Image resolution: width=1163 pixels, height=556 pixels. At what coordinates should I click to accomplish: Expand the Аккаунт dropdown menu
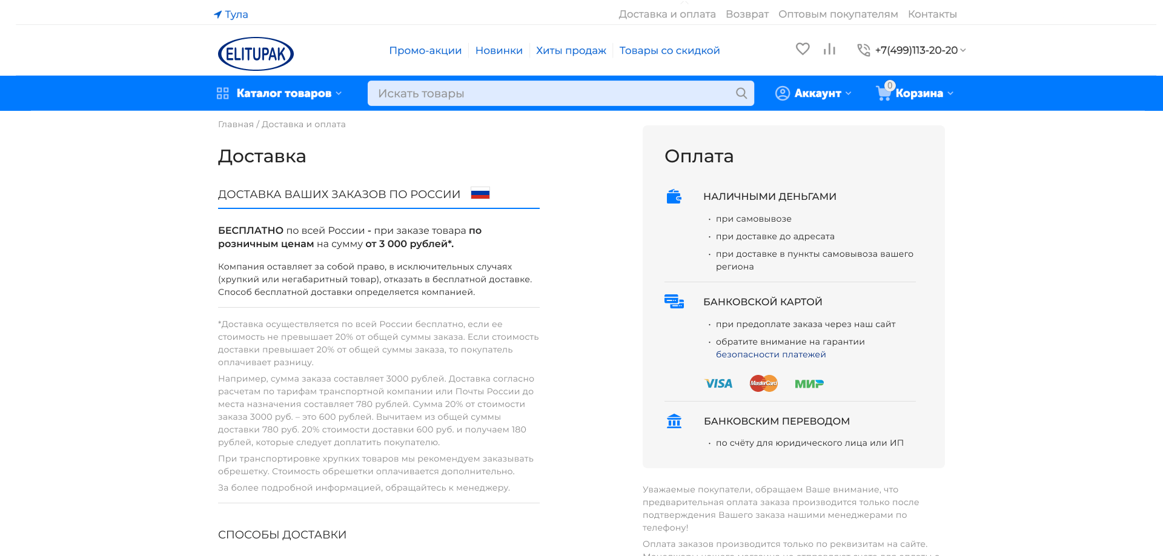[818, 93]
